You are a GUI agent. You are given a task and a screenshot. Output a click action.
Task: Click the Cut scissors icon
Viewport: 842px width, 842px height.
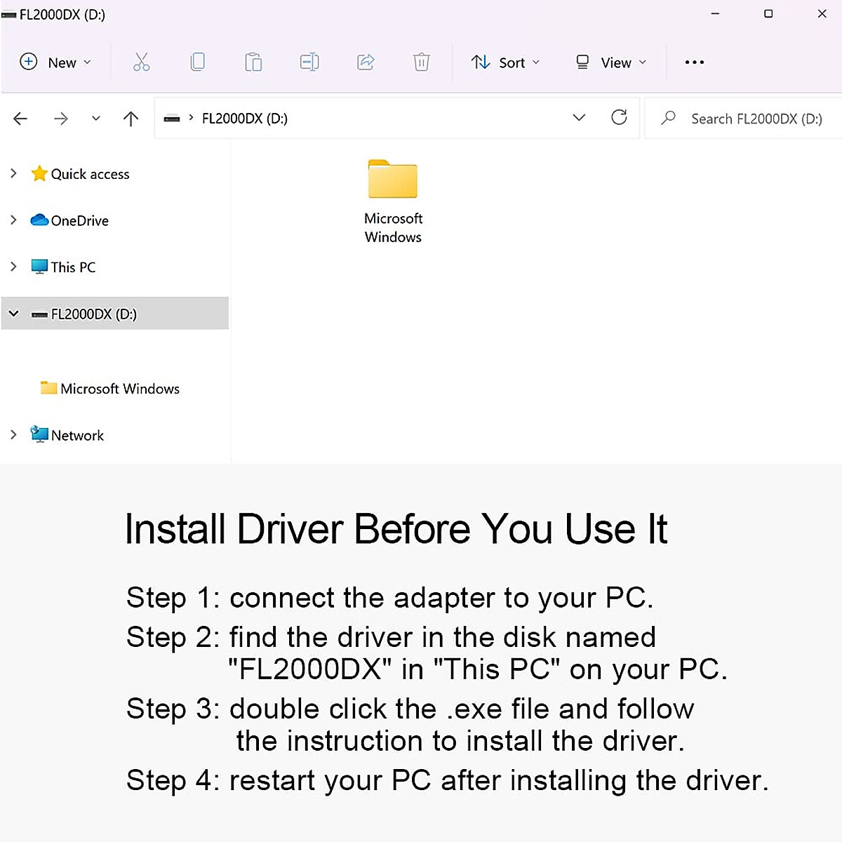click(x=141, y=62)
